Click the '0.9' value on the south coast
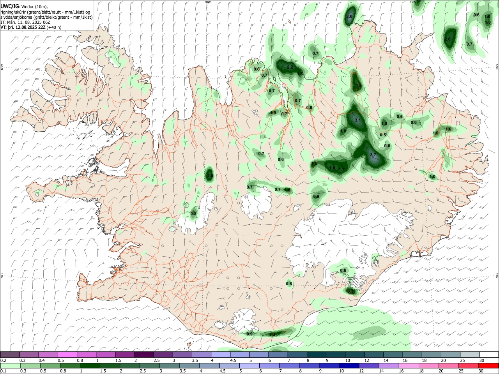The image size is (499, 374). [x=249, y=334]
